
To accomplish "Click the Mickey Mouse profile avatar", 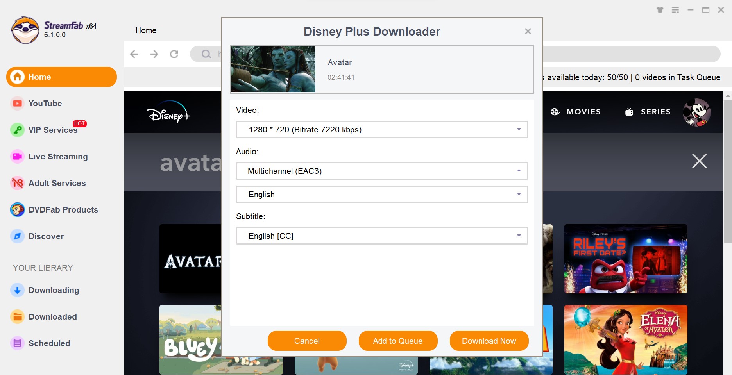I will click(697, 112).
